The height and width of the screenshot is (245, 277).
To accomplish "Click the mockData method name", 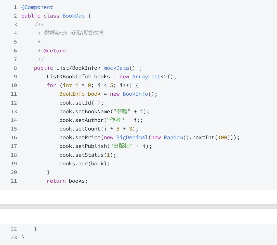I will [x=116, y=68].
